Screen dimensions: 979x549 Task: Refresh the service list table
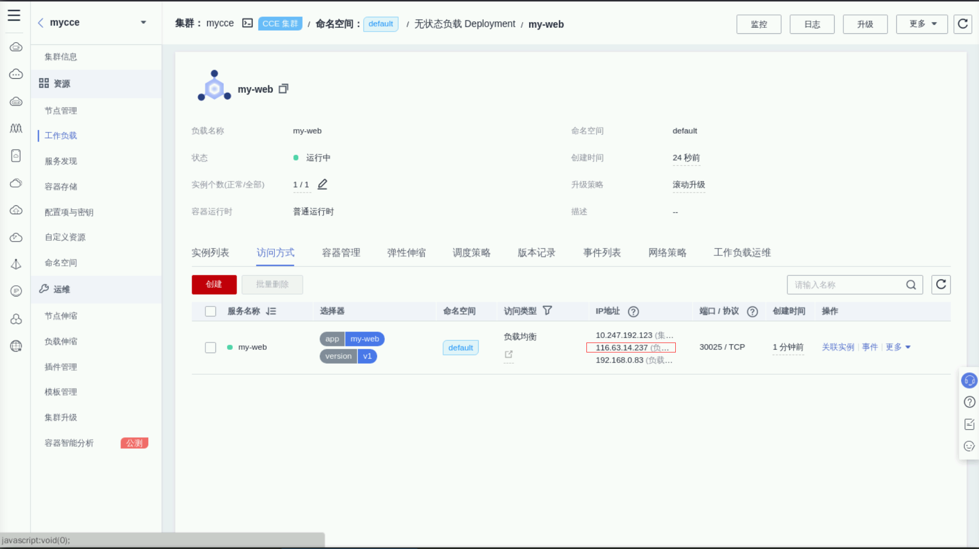pos(941,285)
